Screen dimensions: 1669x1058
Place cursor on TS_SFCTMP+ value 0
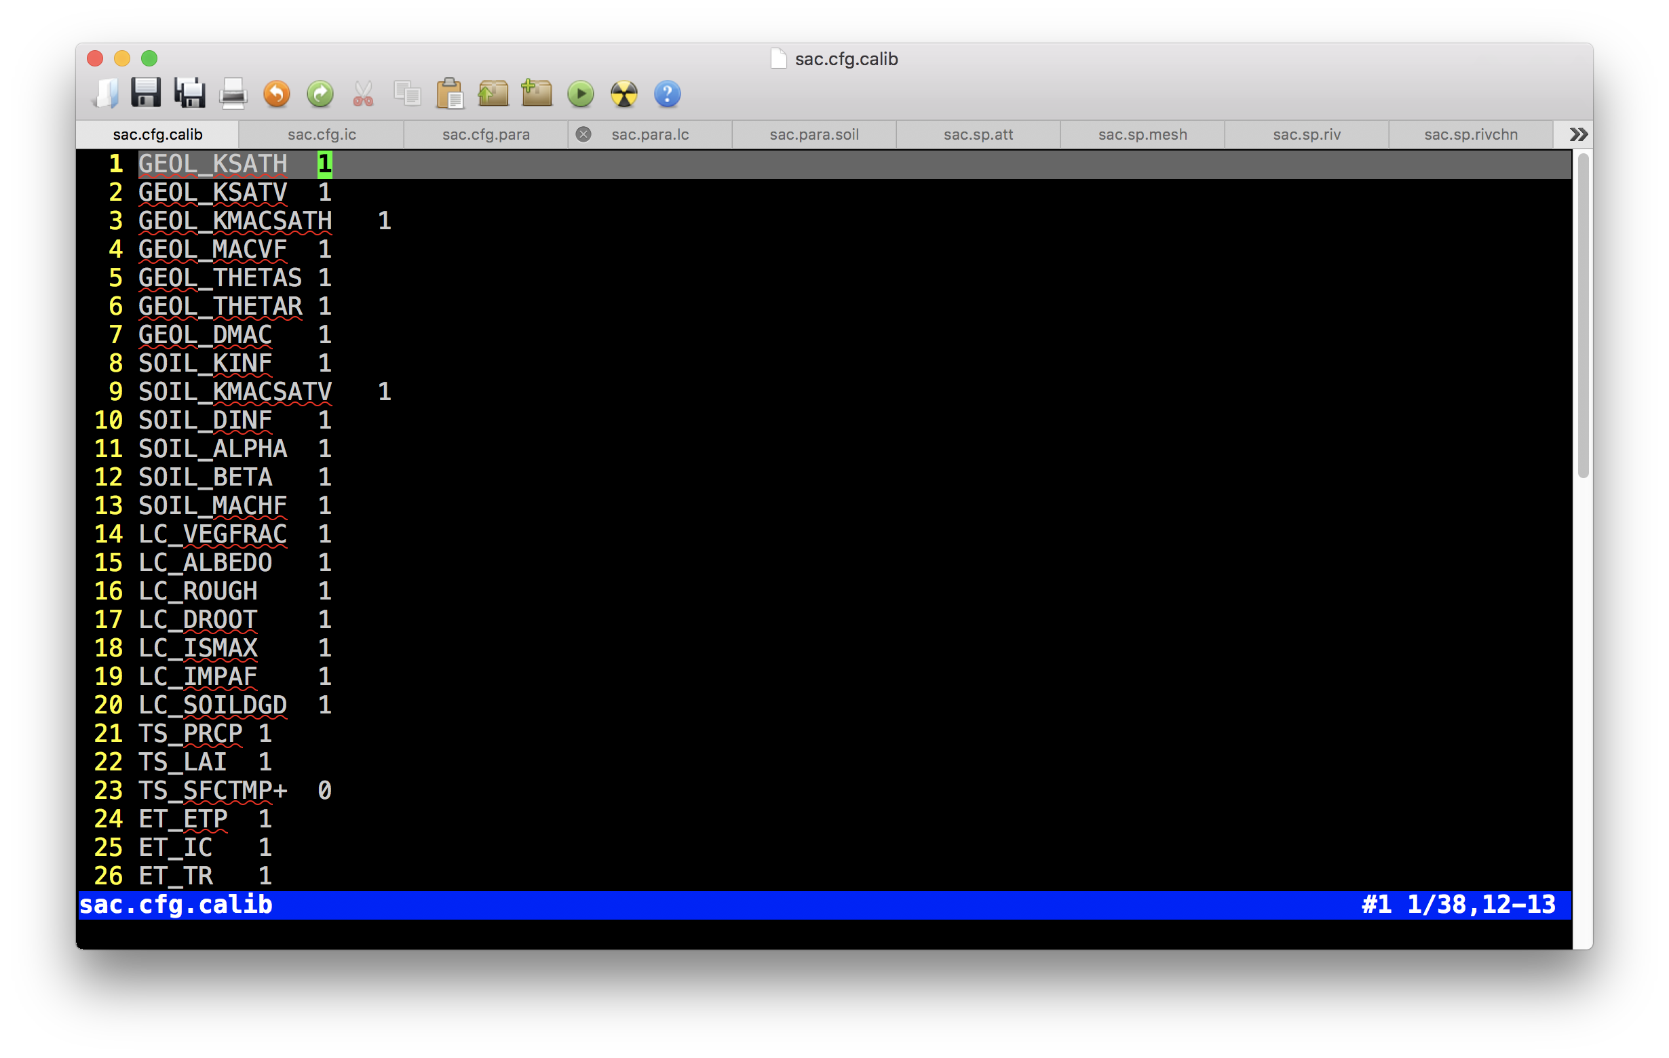pos(324,791)
